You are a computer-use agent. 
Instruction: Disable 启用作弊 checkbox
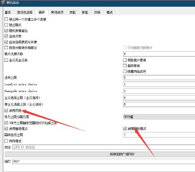(x=6, y=36)
